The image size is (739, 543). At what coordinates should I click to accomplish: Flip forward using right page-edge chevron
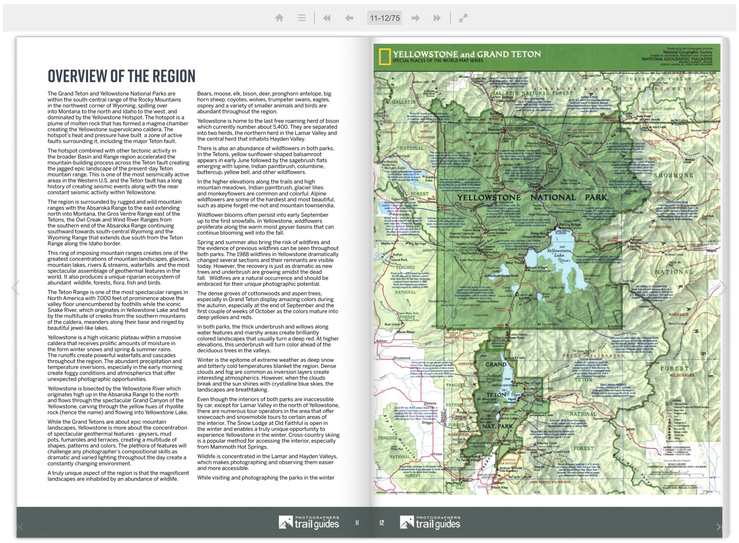tap(723, 288)
